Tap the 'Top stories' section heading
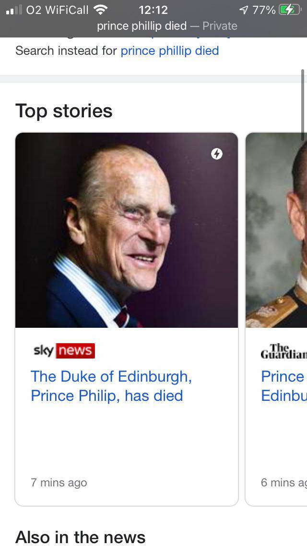 coord(64,111)
